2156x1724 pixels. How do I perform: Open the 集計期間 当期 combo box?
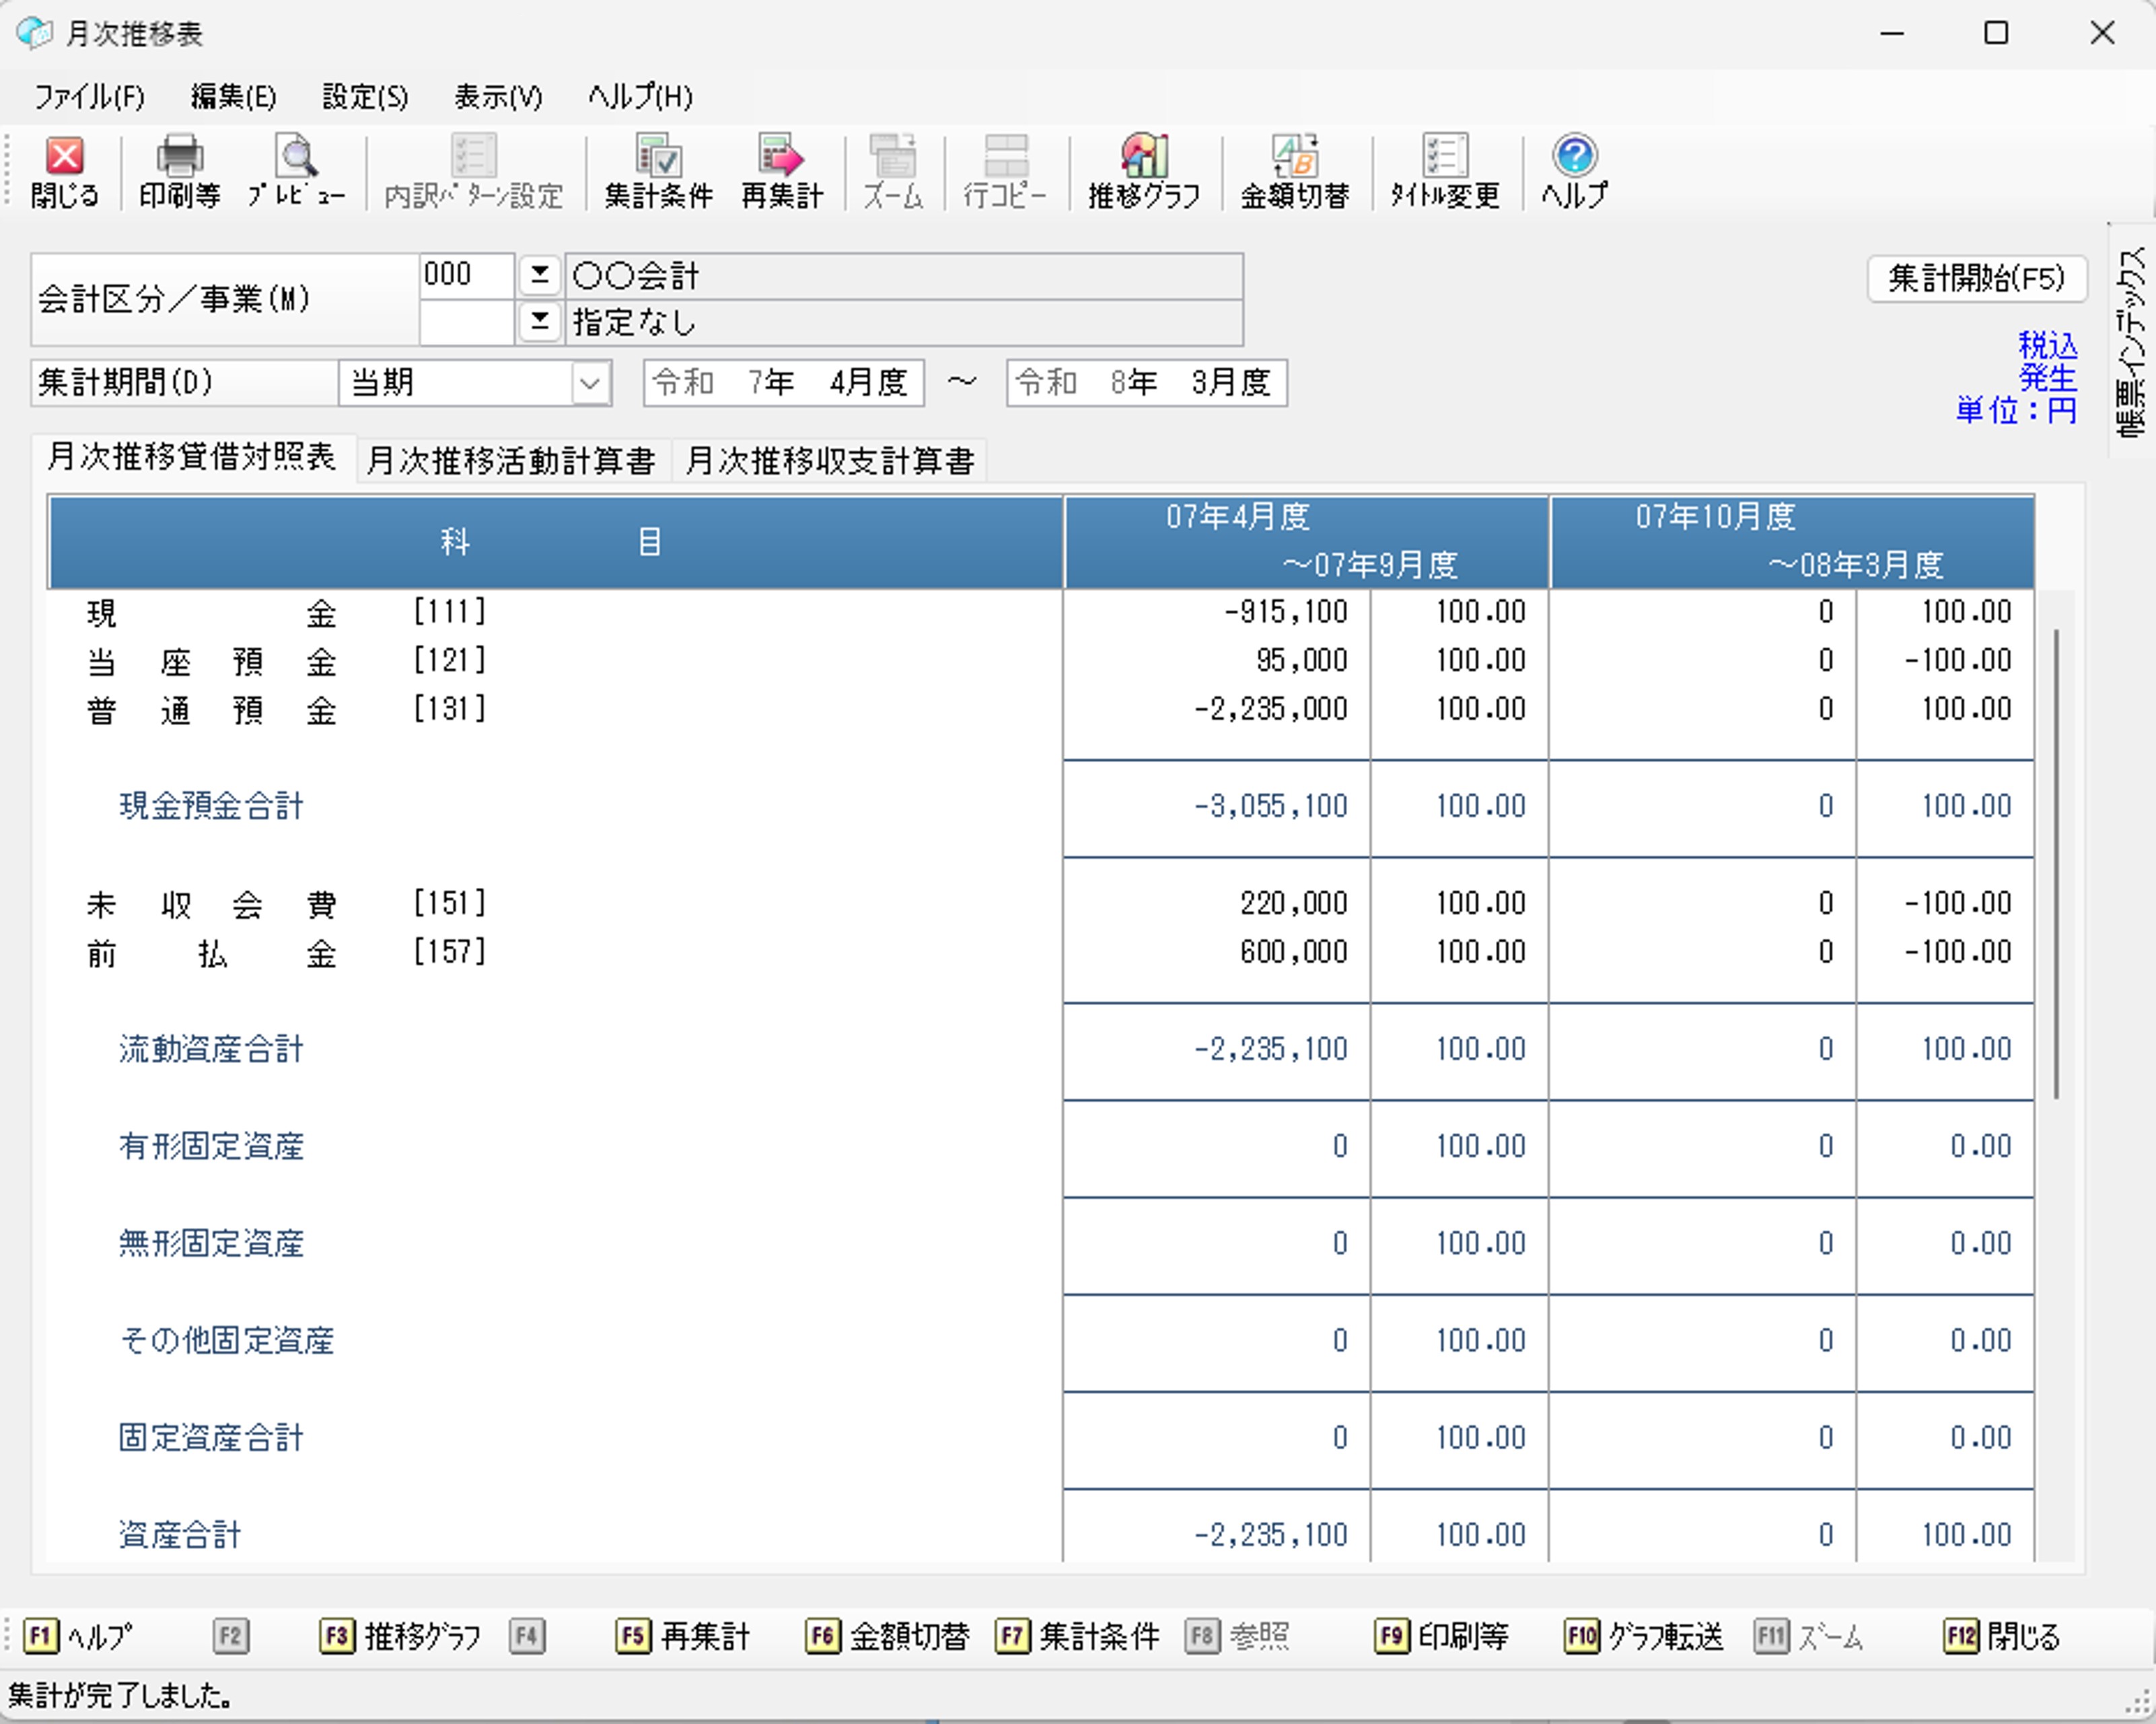coord(590,383)
